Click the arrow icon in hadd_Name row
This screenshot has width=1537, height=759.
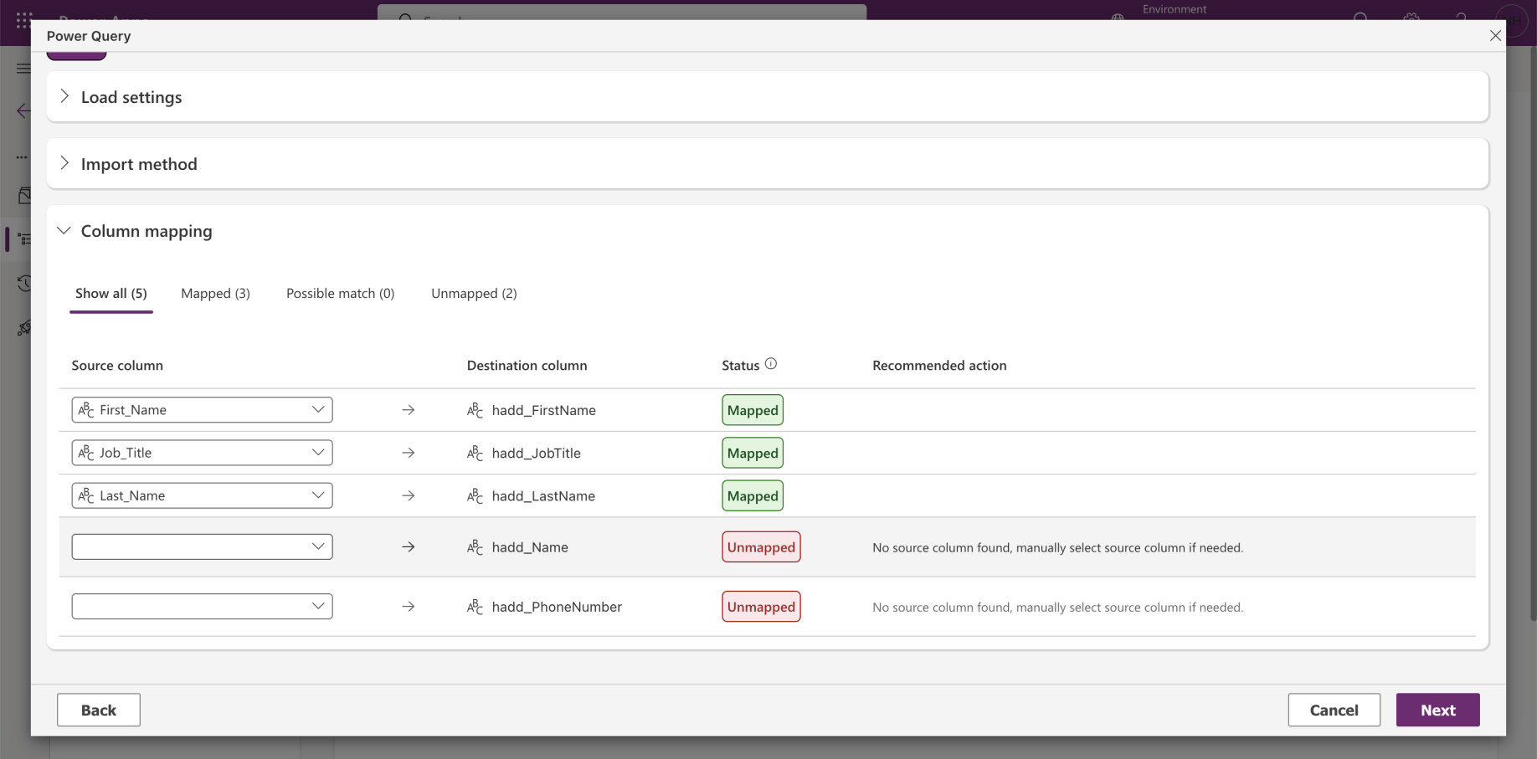[409, 547]
